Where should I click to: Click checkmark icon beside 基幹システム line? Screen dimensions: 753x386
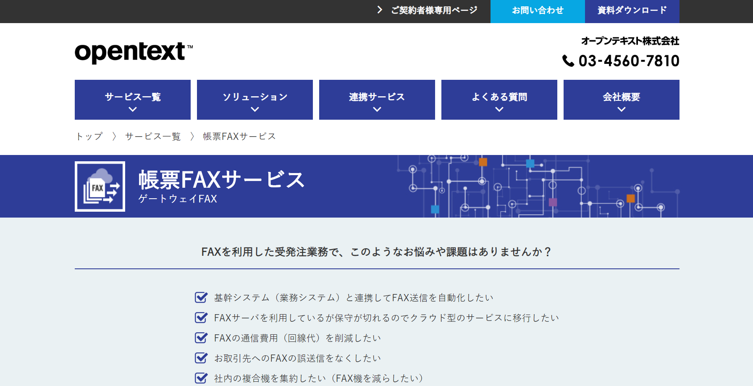click(x=201, y=297)
